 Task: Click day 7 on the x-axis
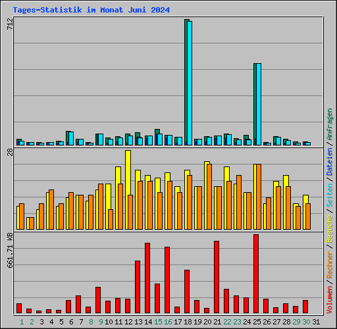(81, 322)
